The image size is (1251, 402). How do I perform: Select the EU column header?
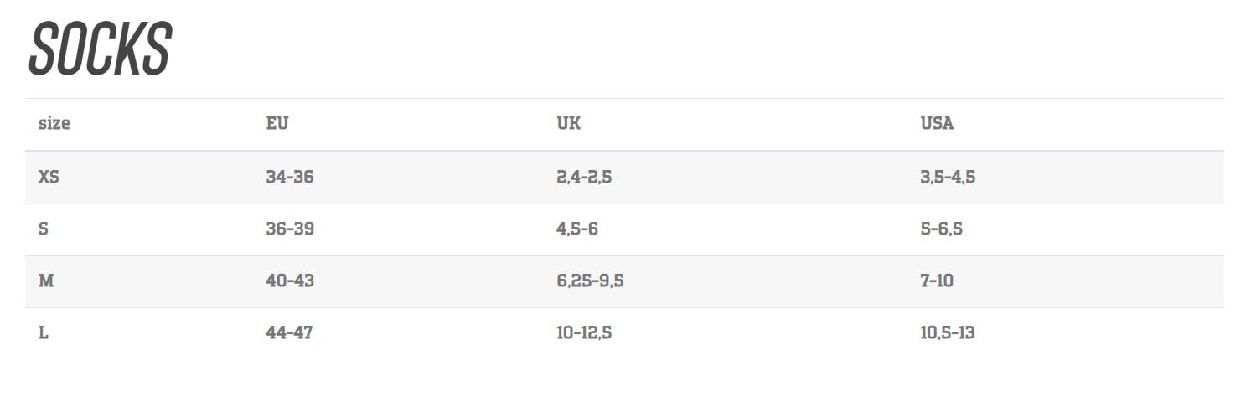(277, 124)
